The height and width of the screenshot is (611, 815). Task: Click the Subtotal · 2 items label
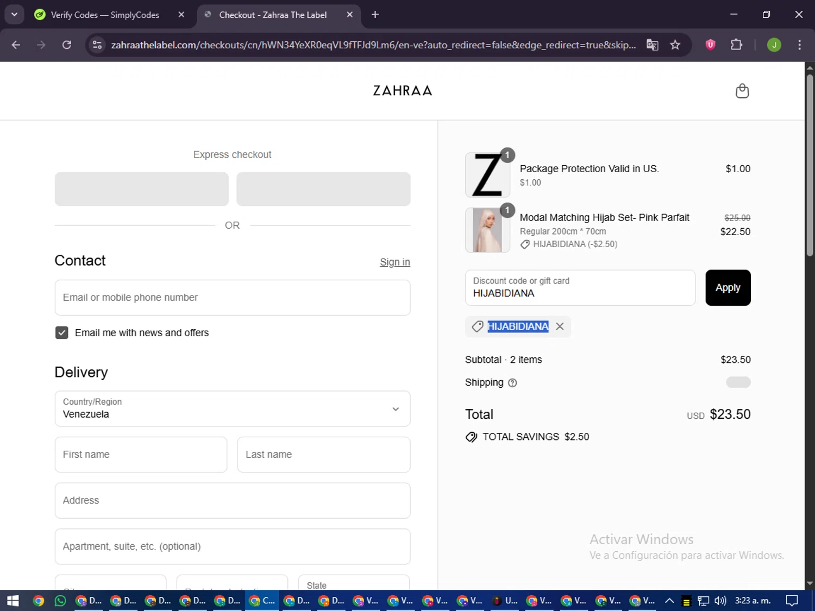coord(503,360)
